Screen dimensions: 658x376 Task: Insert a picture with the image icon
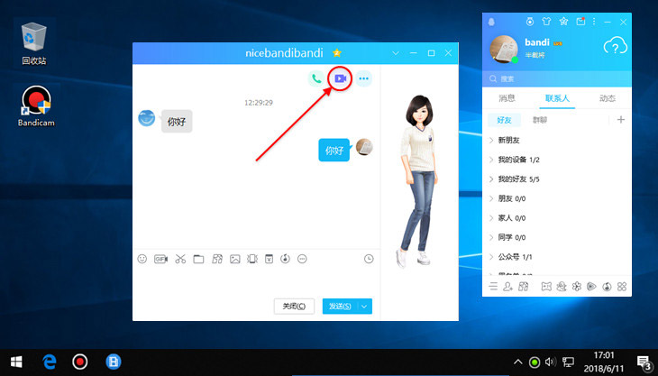click(x=234, y=259)
